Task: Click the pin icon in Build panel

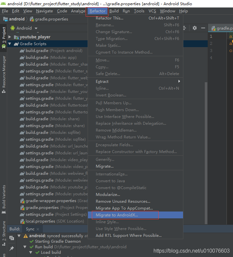Action: click(12, 248)
